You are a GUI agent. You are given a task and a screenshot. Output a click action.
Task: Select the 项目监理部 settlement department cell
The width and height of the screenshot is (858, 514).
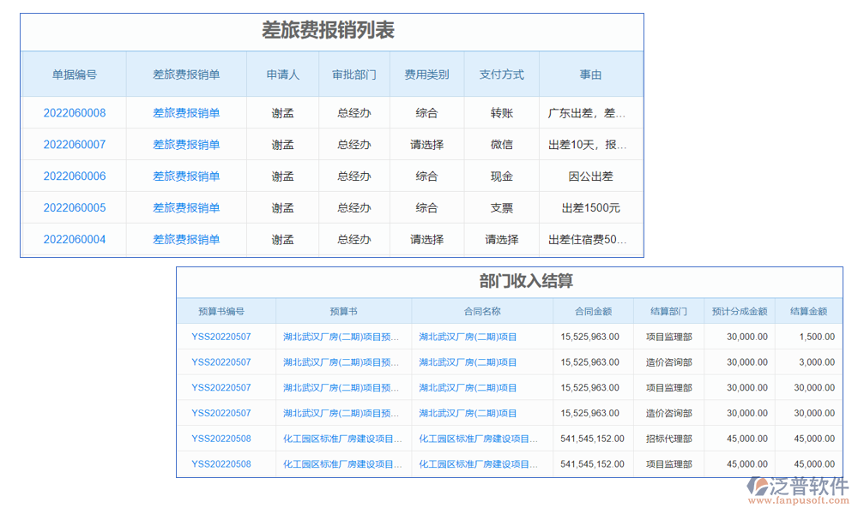tap(668, 337)
